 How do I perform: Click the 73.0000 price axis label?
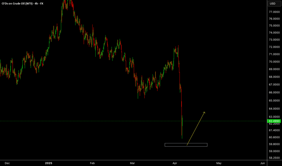(x=274, y=40)
